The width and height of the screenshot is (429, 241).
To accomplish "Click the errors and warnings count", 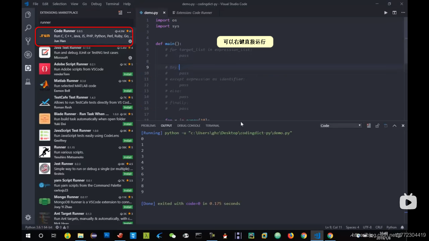I will pos(62,227).
